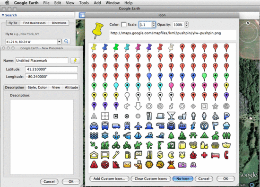Screen dimensions: 260x187
Task: Open the Window menu
Action: point(113,3)
